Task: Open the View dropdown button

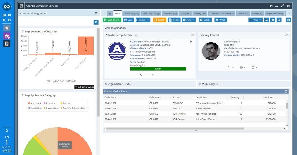Action: (x=255, y=20)
